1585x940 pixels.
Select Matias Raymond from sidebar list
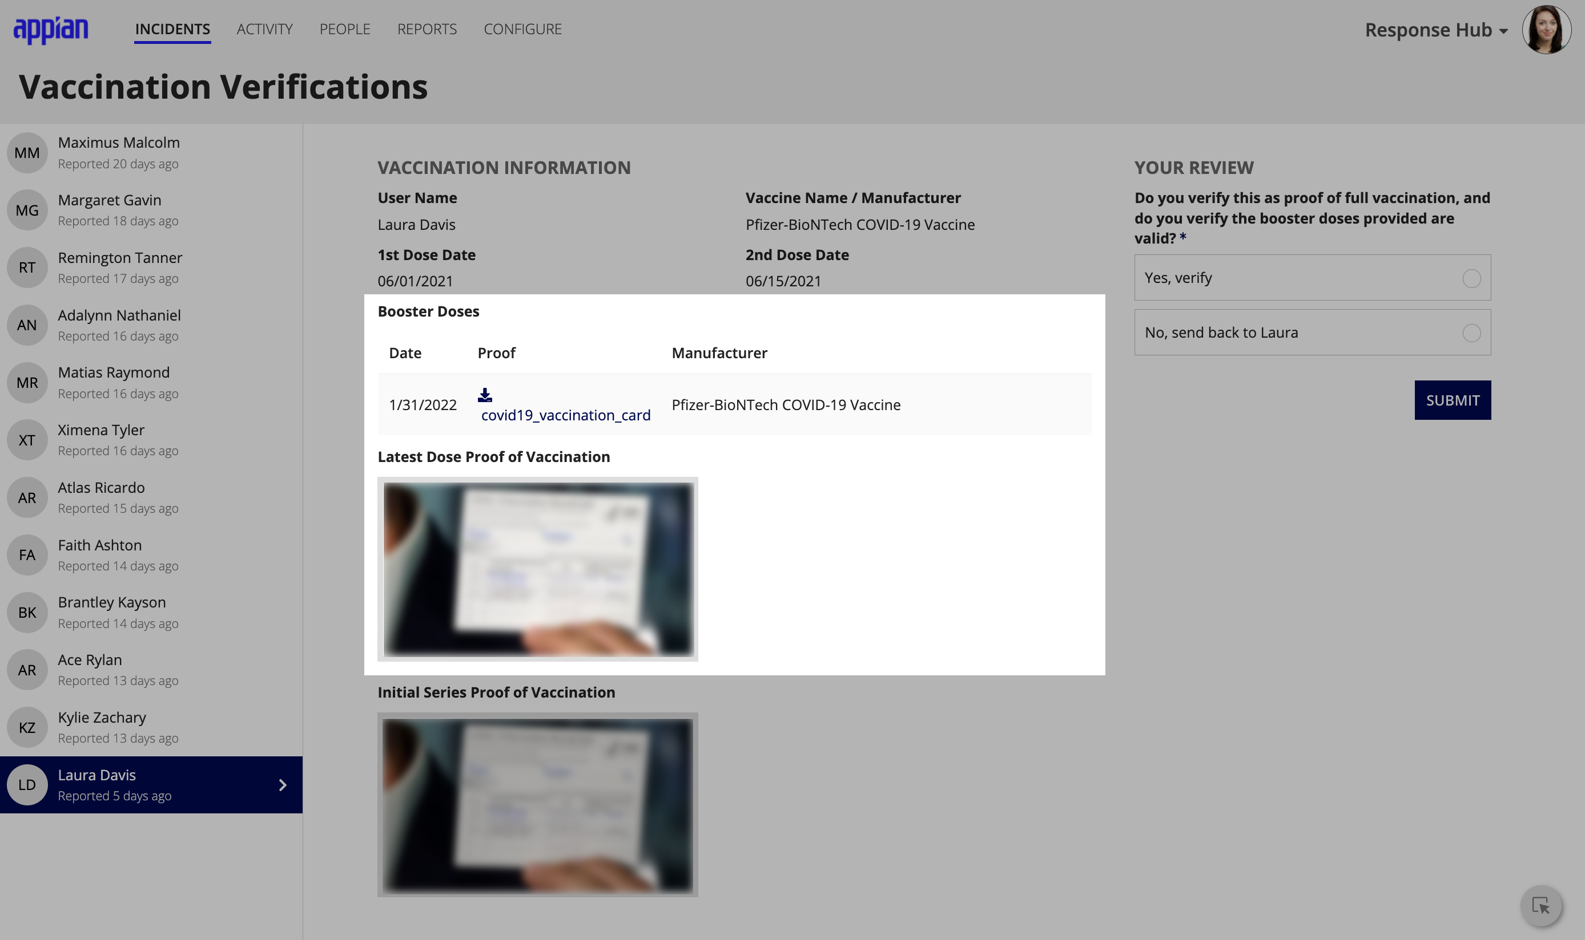coord(151,382)
